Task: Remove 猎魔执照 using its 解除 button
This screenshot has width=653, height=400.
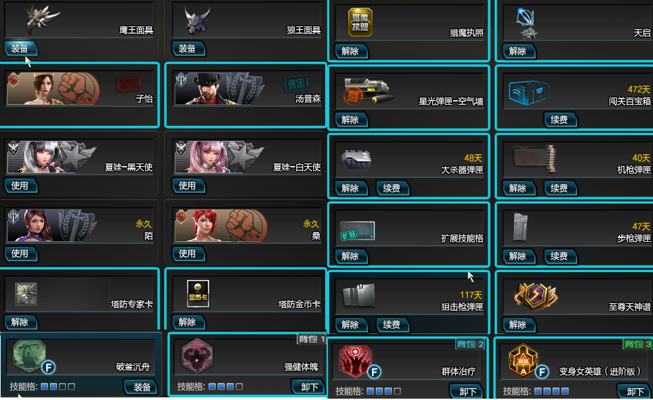Action: point(351,51)
